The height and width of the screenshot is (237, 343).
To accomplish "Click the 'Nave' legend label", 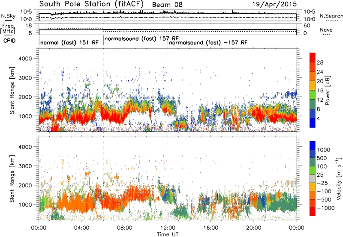I will (326, 30).
